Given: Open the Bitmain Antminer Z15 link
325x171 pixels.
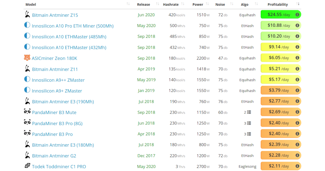Looking at the screenshot, I should click(x=55, y=15).
